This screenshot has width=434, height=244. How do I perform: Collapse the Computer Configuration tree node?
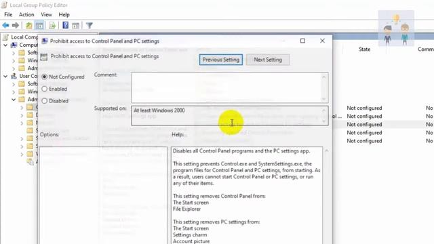[5, 45]
